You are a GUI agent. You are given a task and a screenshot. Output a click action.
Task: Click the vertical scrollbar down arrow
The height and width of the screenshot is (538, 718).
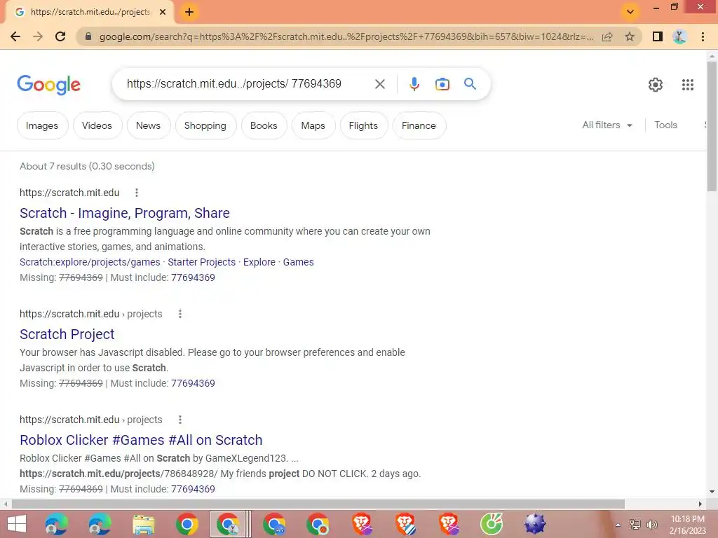click(x=712, y=492)
